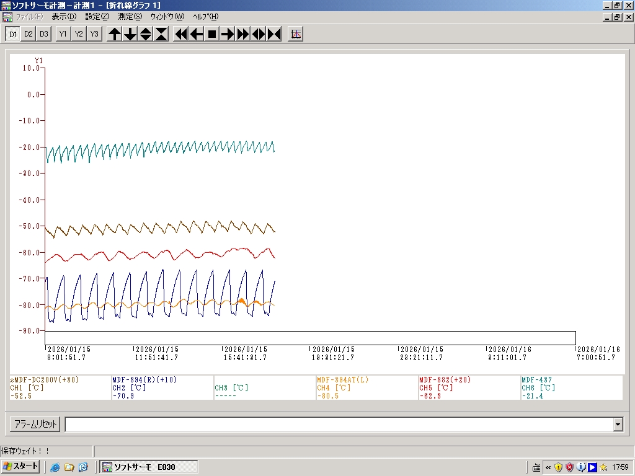This screenshot has width=635, height=476.
Task: Click the single right arrow icon
Action: (228, 34)
